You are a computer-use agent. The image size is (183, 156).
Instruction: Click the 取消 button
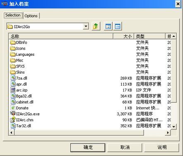[x=125, y=147]
